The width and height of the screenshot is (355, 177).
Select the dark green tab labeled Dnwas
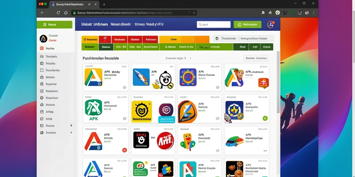(106, 47)
